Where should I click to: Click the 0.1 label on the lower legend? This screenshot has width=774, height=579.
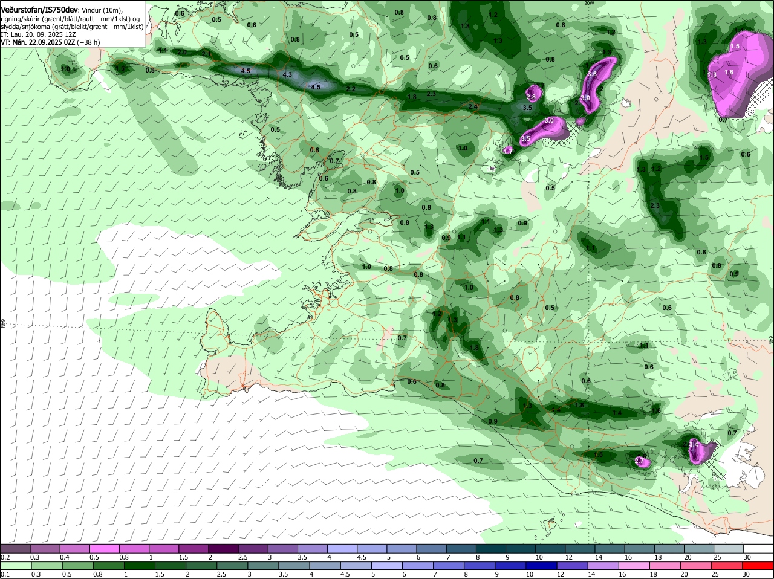click(5, 575)
